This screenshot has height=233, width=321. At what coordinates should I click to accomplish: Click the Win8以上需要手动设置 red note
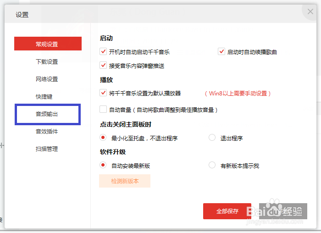pyautogui.click(x=238, y=94)
